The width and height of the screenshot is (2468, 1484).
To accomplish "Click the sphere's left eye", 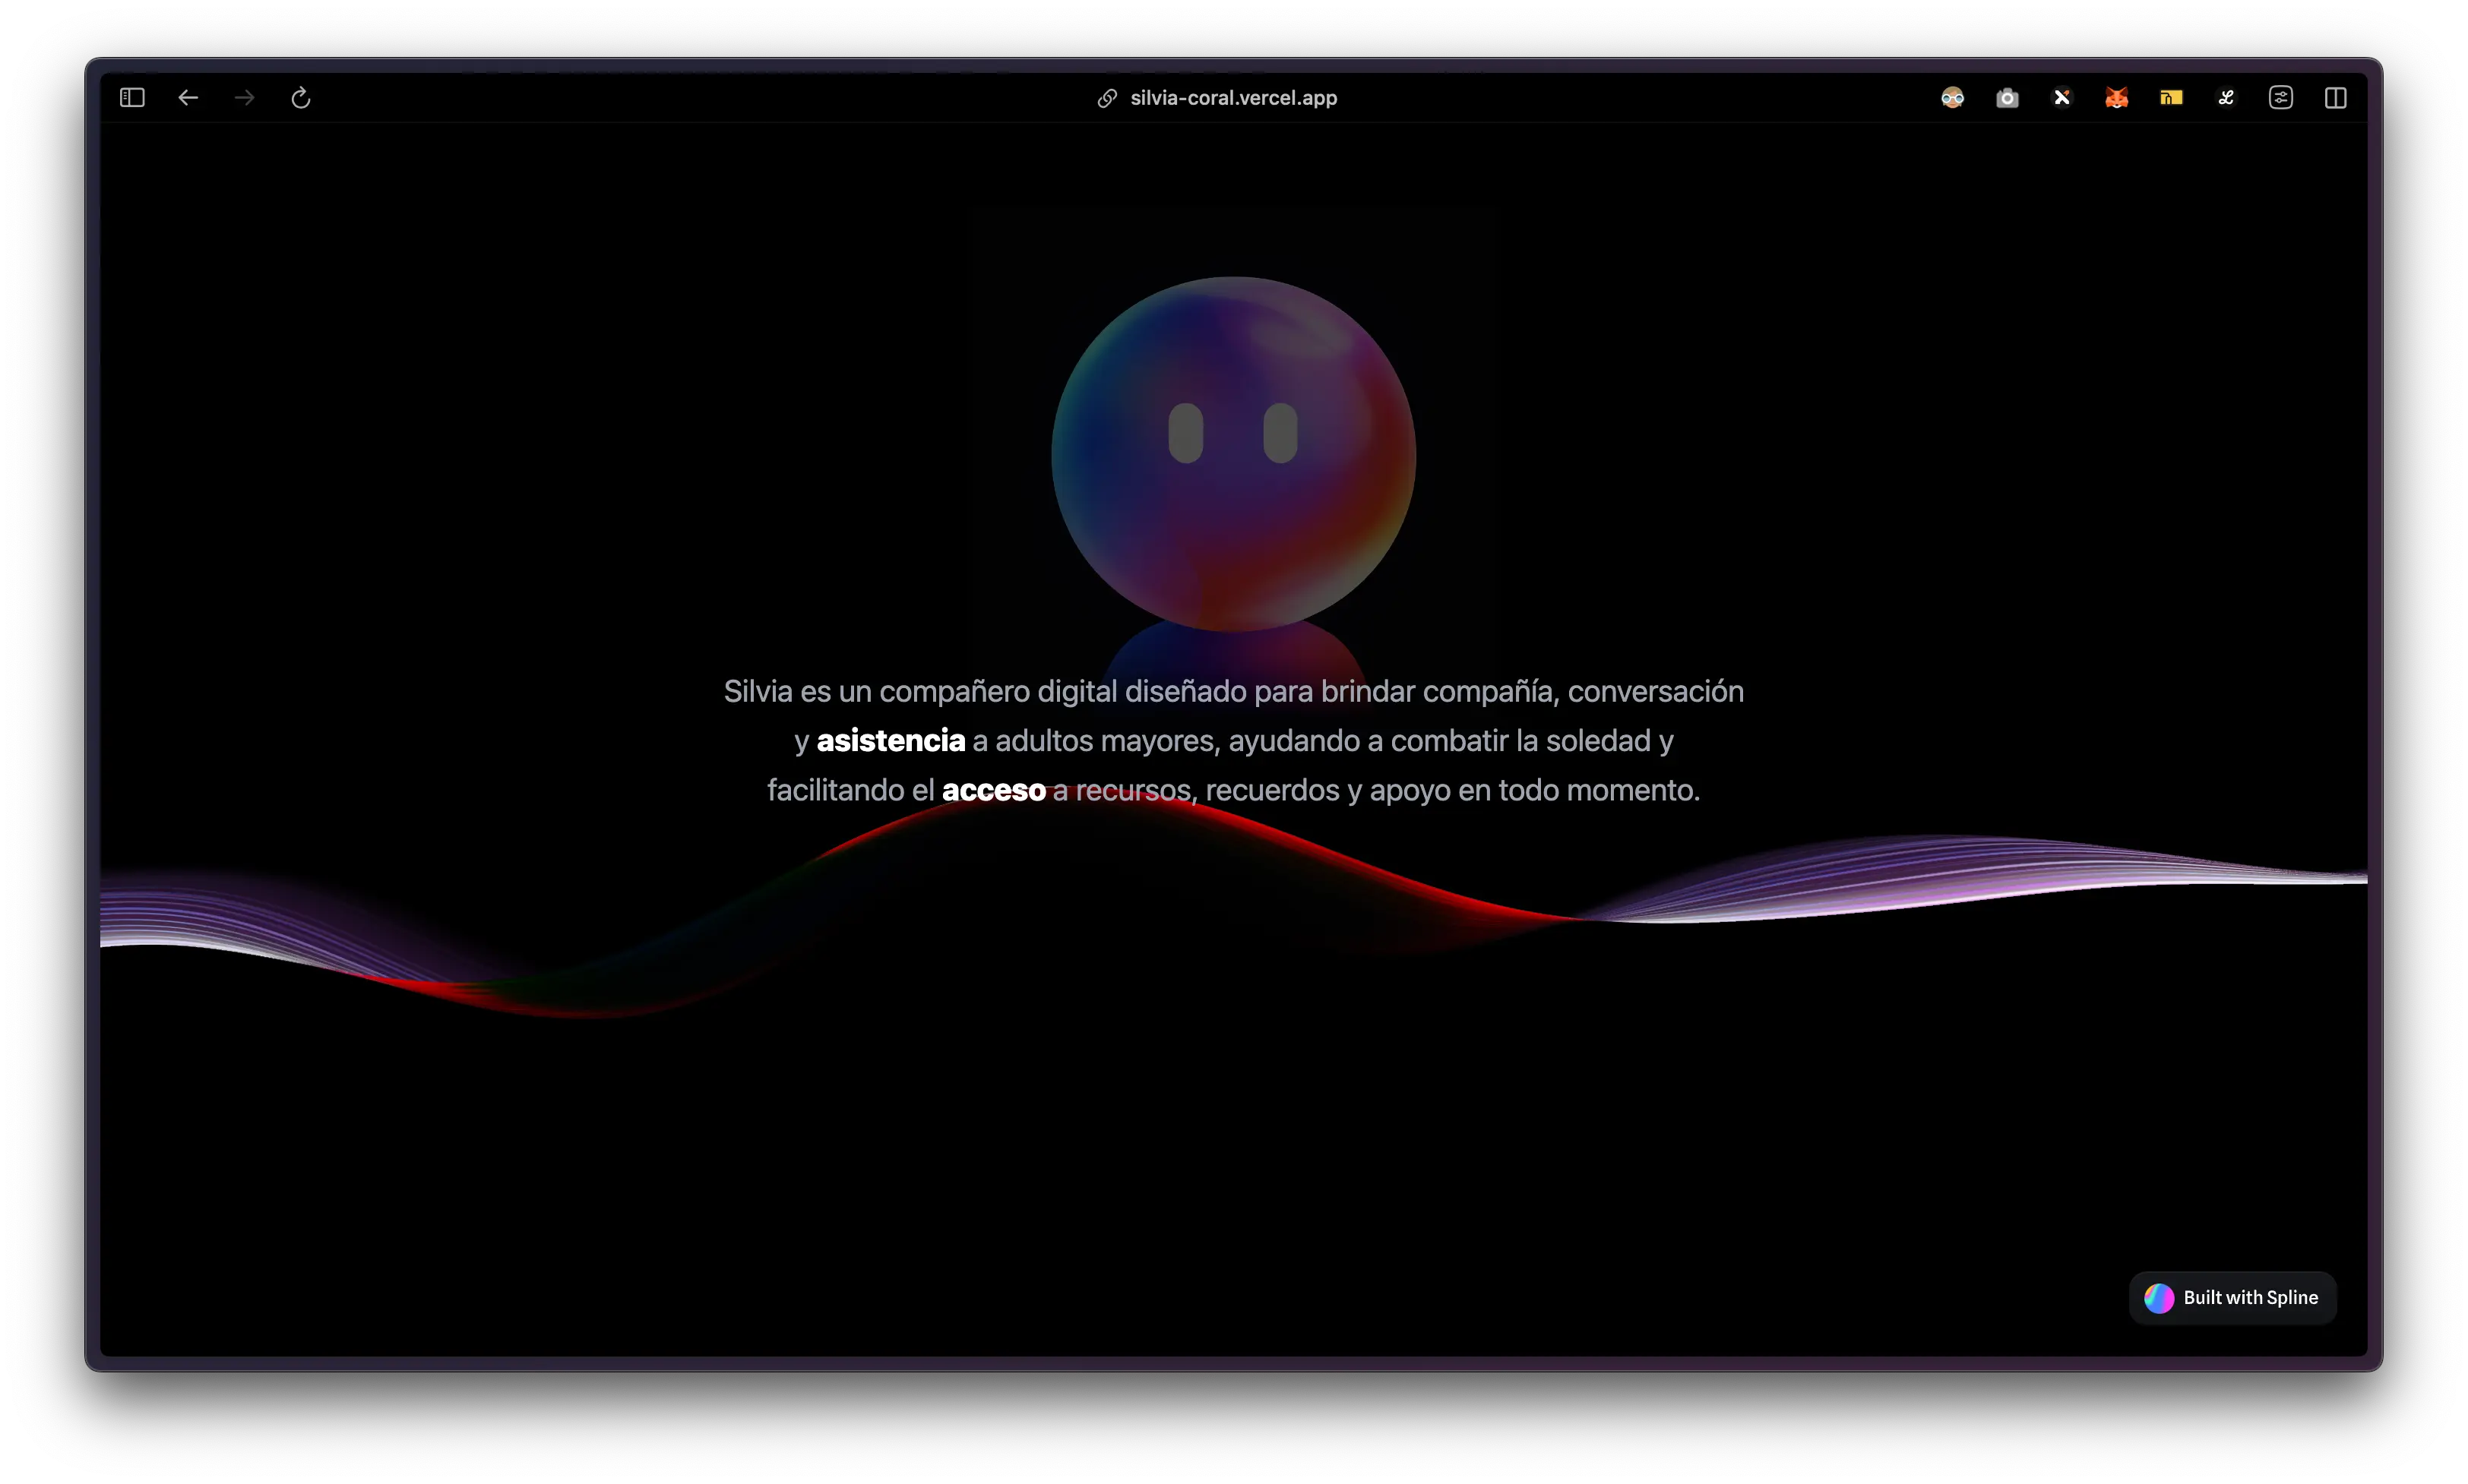I will (x=1185, y=433).
